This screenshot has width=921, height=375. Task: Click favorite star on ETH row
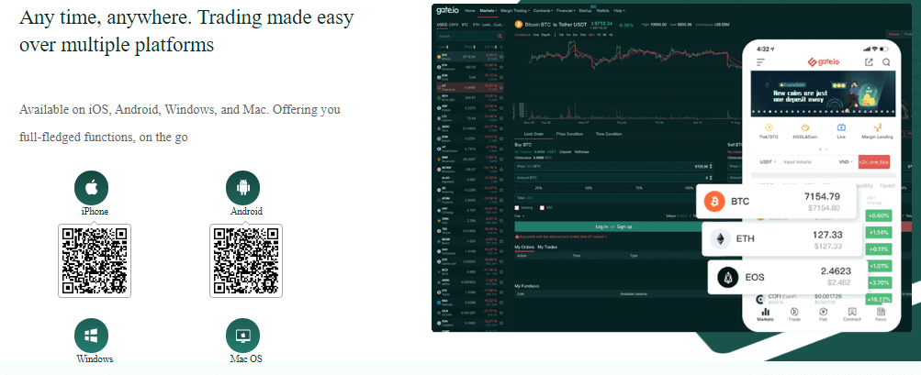click(x=501, y=67)
